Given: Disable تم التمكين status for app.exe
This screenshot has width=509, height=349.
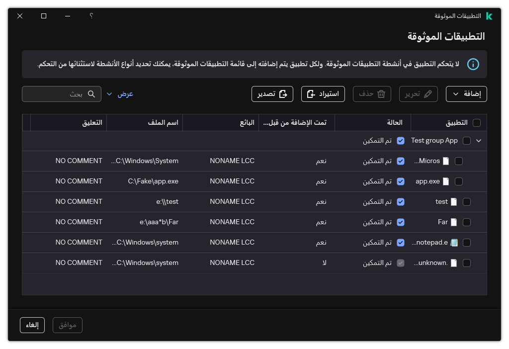Looking at the screenshot, I should [x=401, y=181].
